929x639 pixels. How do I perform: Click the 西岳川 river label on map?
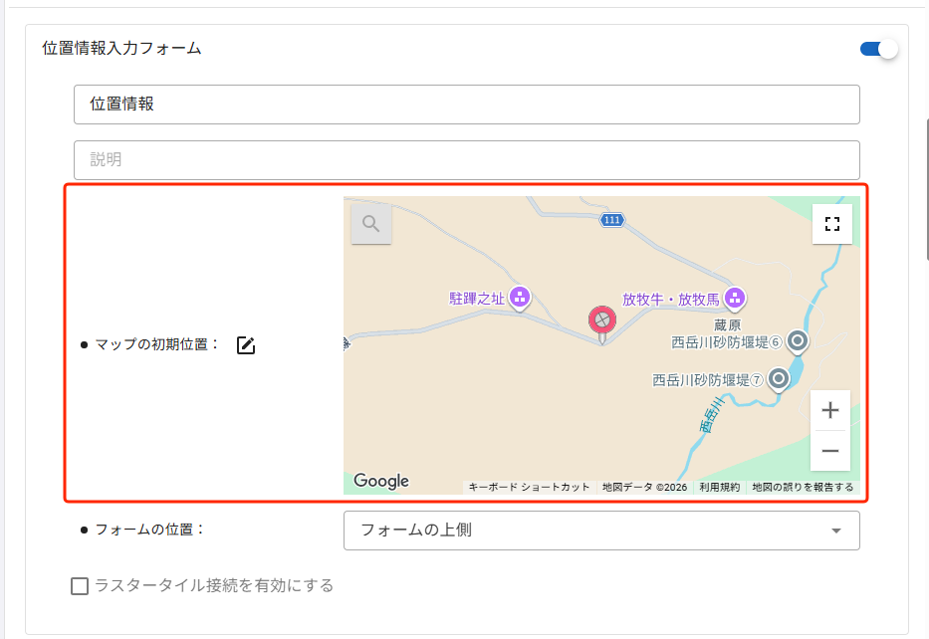(712, 415)
